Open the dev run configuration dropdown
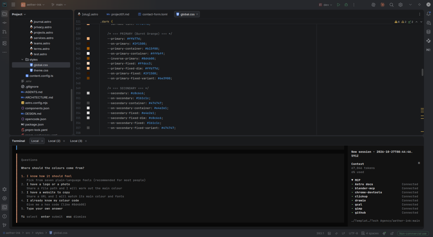This screenshot has width=433, height=237. click(x=326, y=5)
